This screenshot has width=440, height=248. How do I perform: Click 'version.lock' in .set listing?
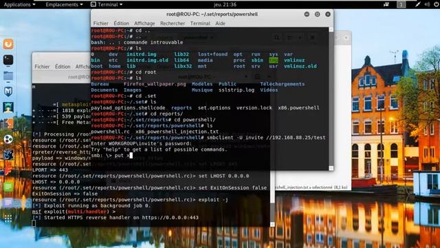coord(254,107)
